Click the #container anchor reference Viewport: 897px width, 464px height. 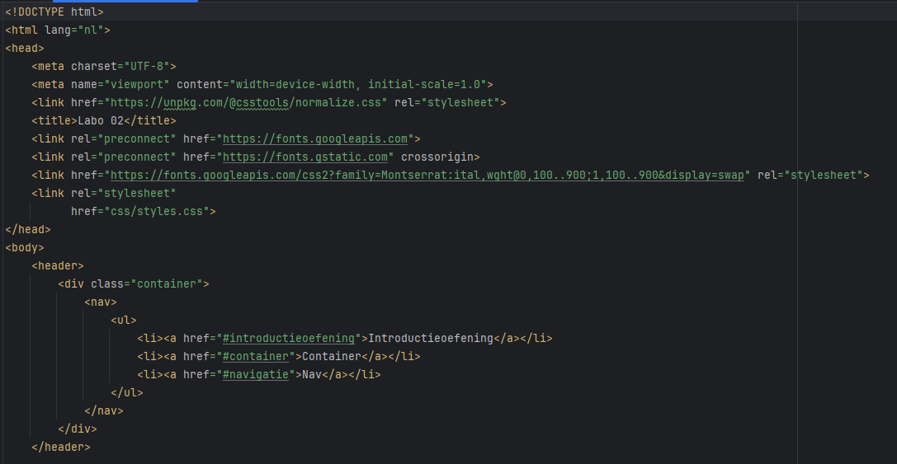coord(255,357)
